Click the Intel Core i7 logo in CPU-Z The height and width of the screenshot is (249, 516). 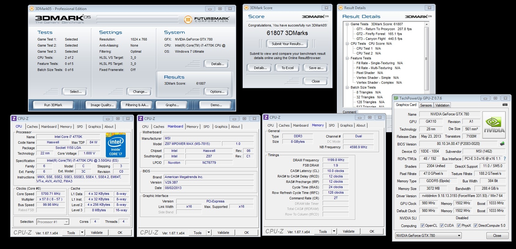coord(116,145)
